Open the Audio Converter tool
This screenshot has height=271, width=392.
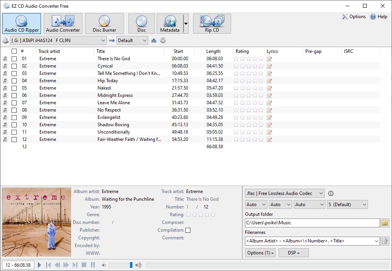click(63, 23)
